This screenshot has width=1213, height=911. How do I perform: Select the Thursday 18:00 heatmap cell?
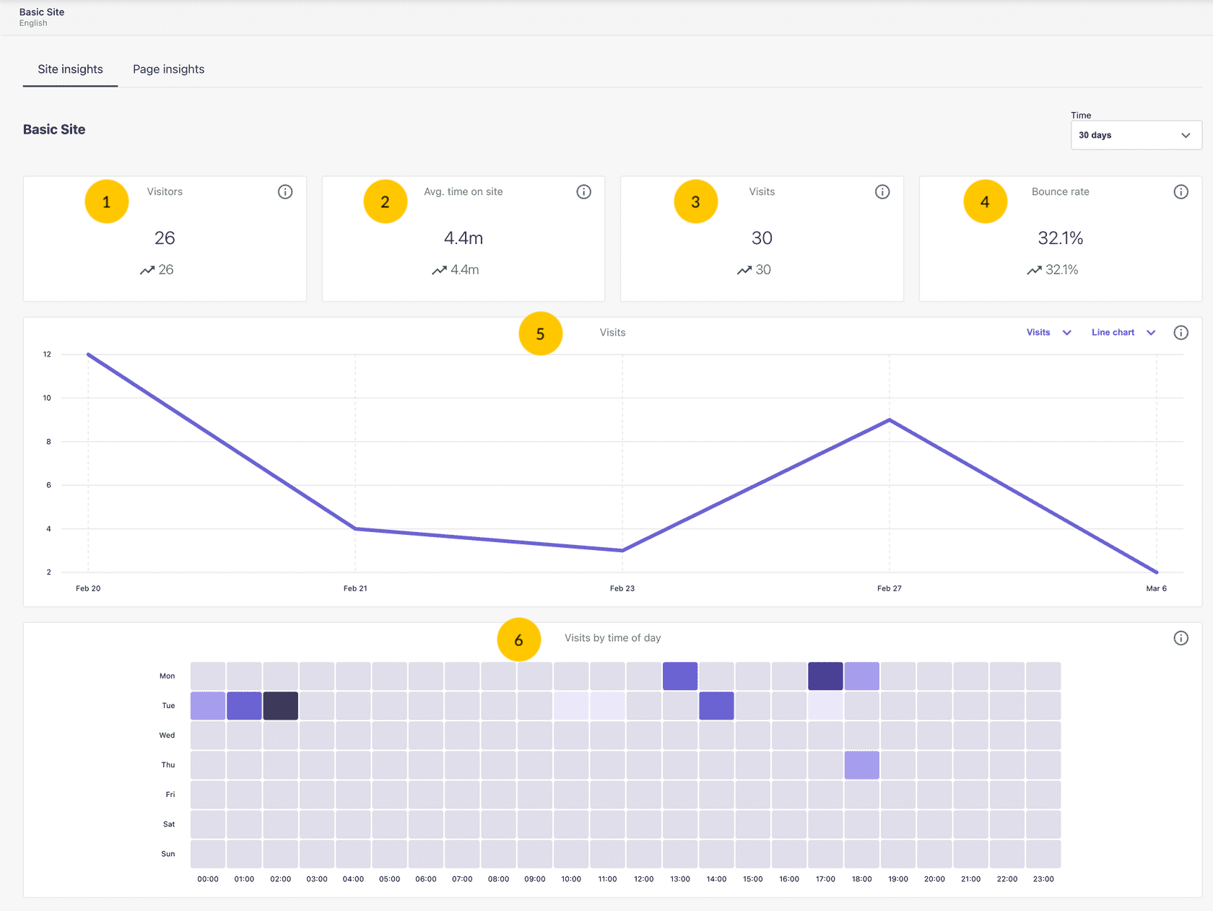click(862, 765)
